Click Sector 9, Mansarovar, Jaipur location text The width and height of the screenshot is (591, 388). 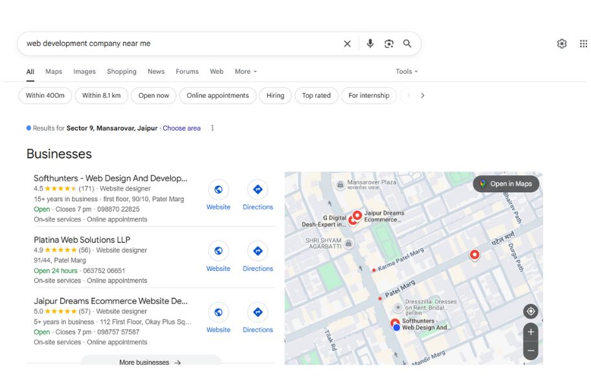point(112,128)
